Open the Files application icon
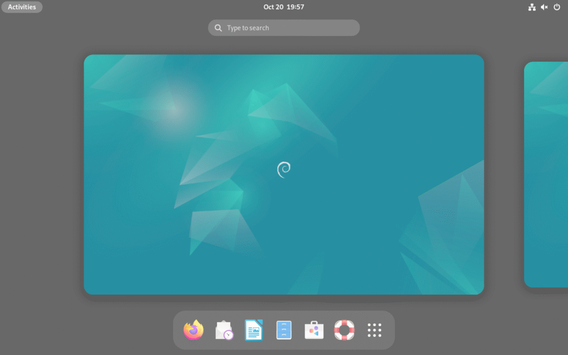The image size is (568, 355). point(283,329)
